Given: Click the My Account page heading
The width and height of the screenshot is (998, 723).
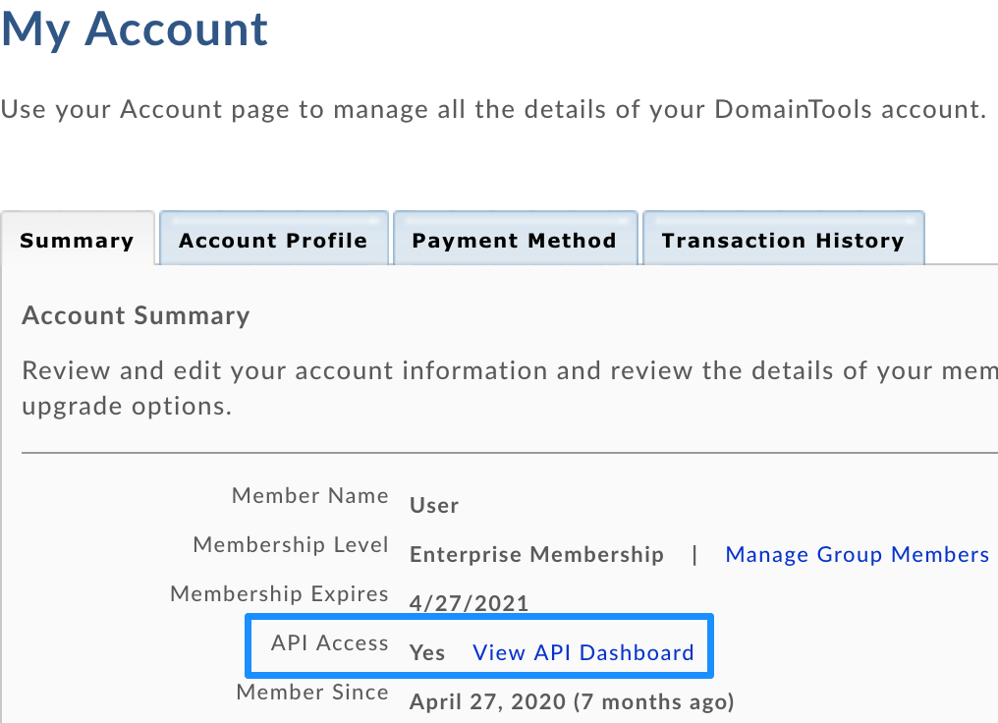Looking at the screenshot, I should (135, 29).
